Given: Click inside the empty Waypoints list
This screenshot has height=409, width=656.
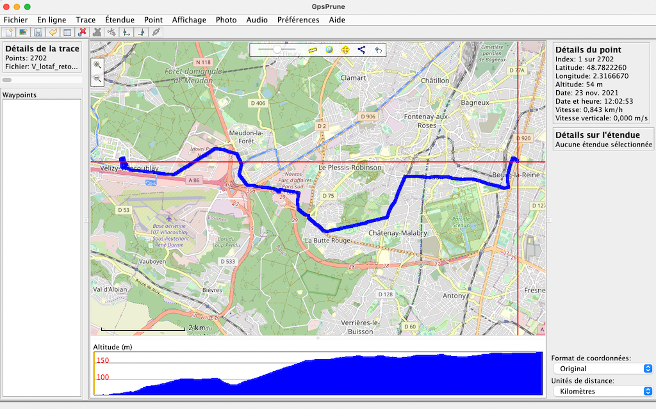Looking at the screenshot, I should pyautogui.click(x=42, y=248).
